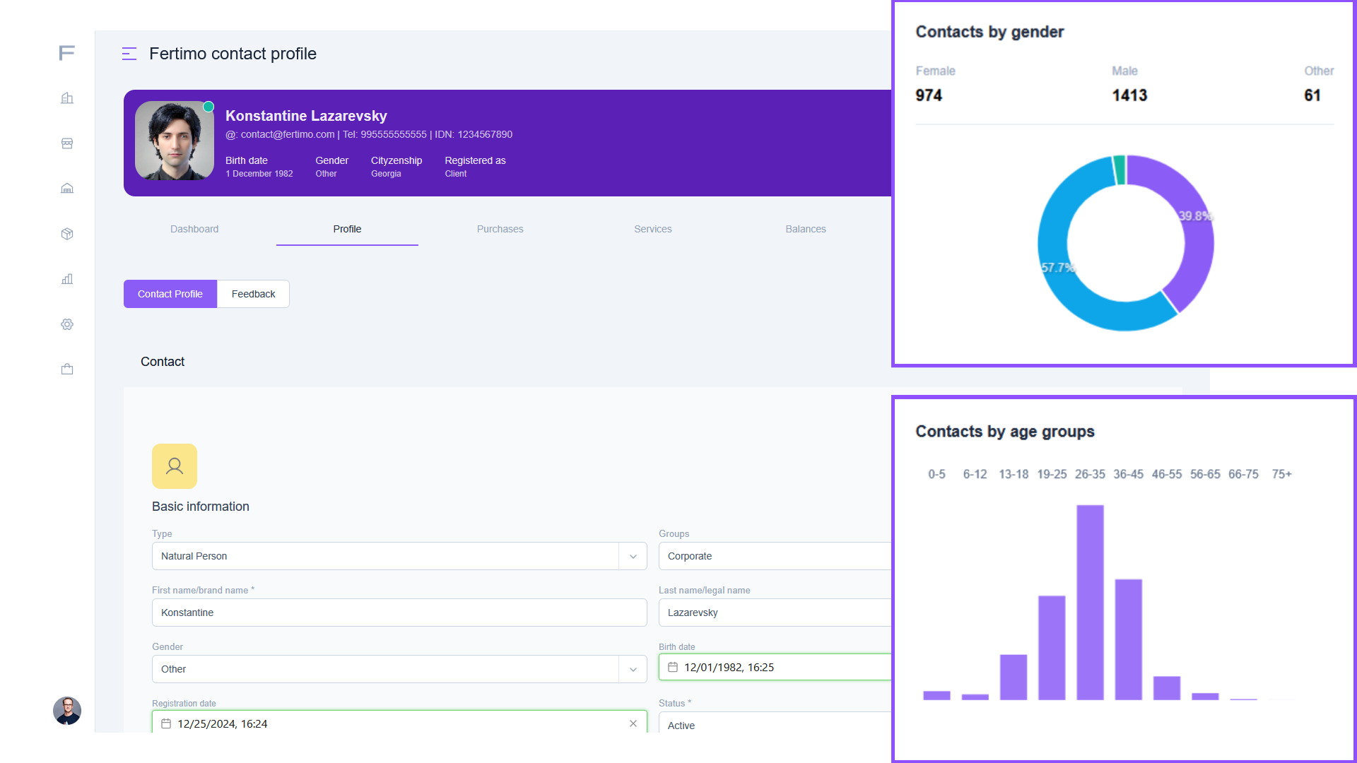The image size is (1357, 763).
Task: Open the settings gear sidebar icon
Action: pyautogui.click(x=67, y=324)
